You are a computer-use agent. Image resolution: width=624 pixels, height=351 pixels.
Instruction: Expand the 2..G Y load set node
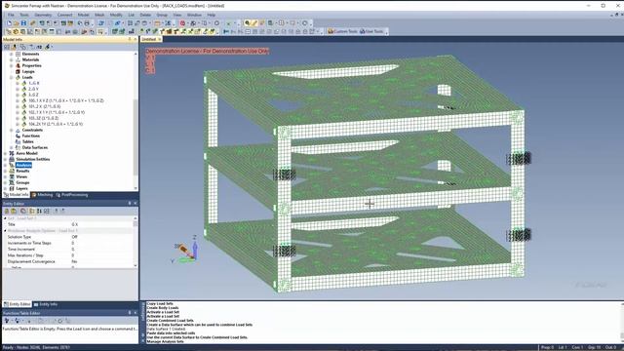18,89
